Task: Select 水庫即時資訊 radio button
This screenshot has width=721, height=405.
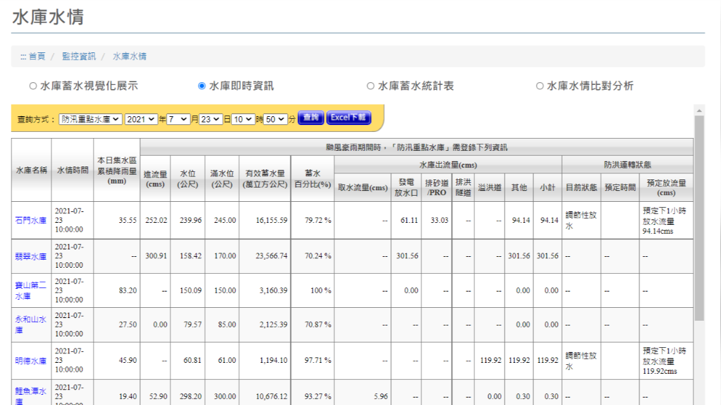Action: pyautogui.click(x=201, y=86)
